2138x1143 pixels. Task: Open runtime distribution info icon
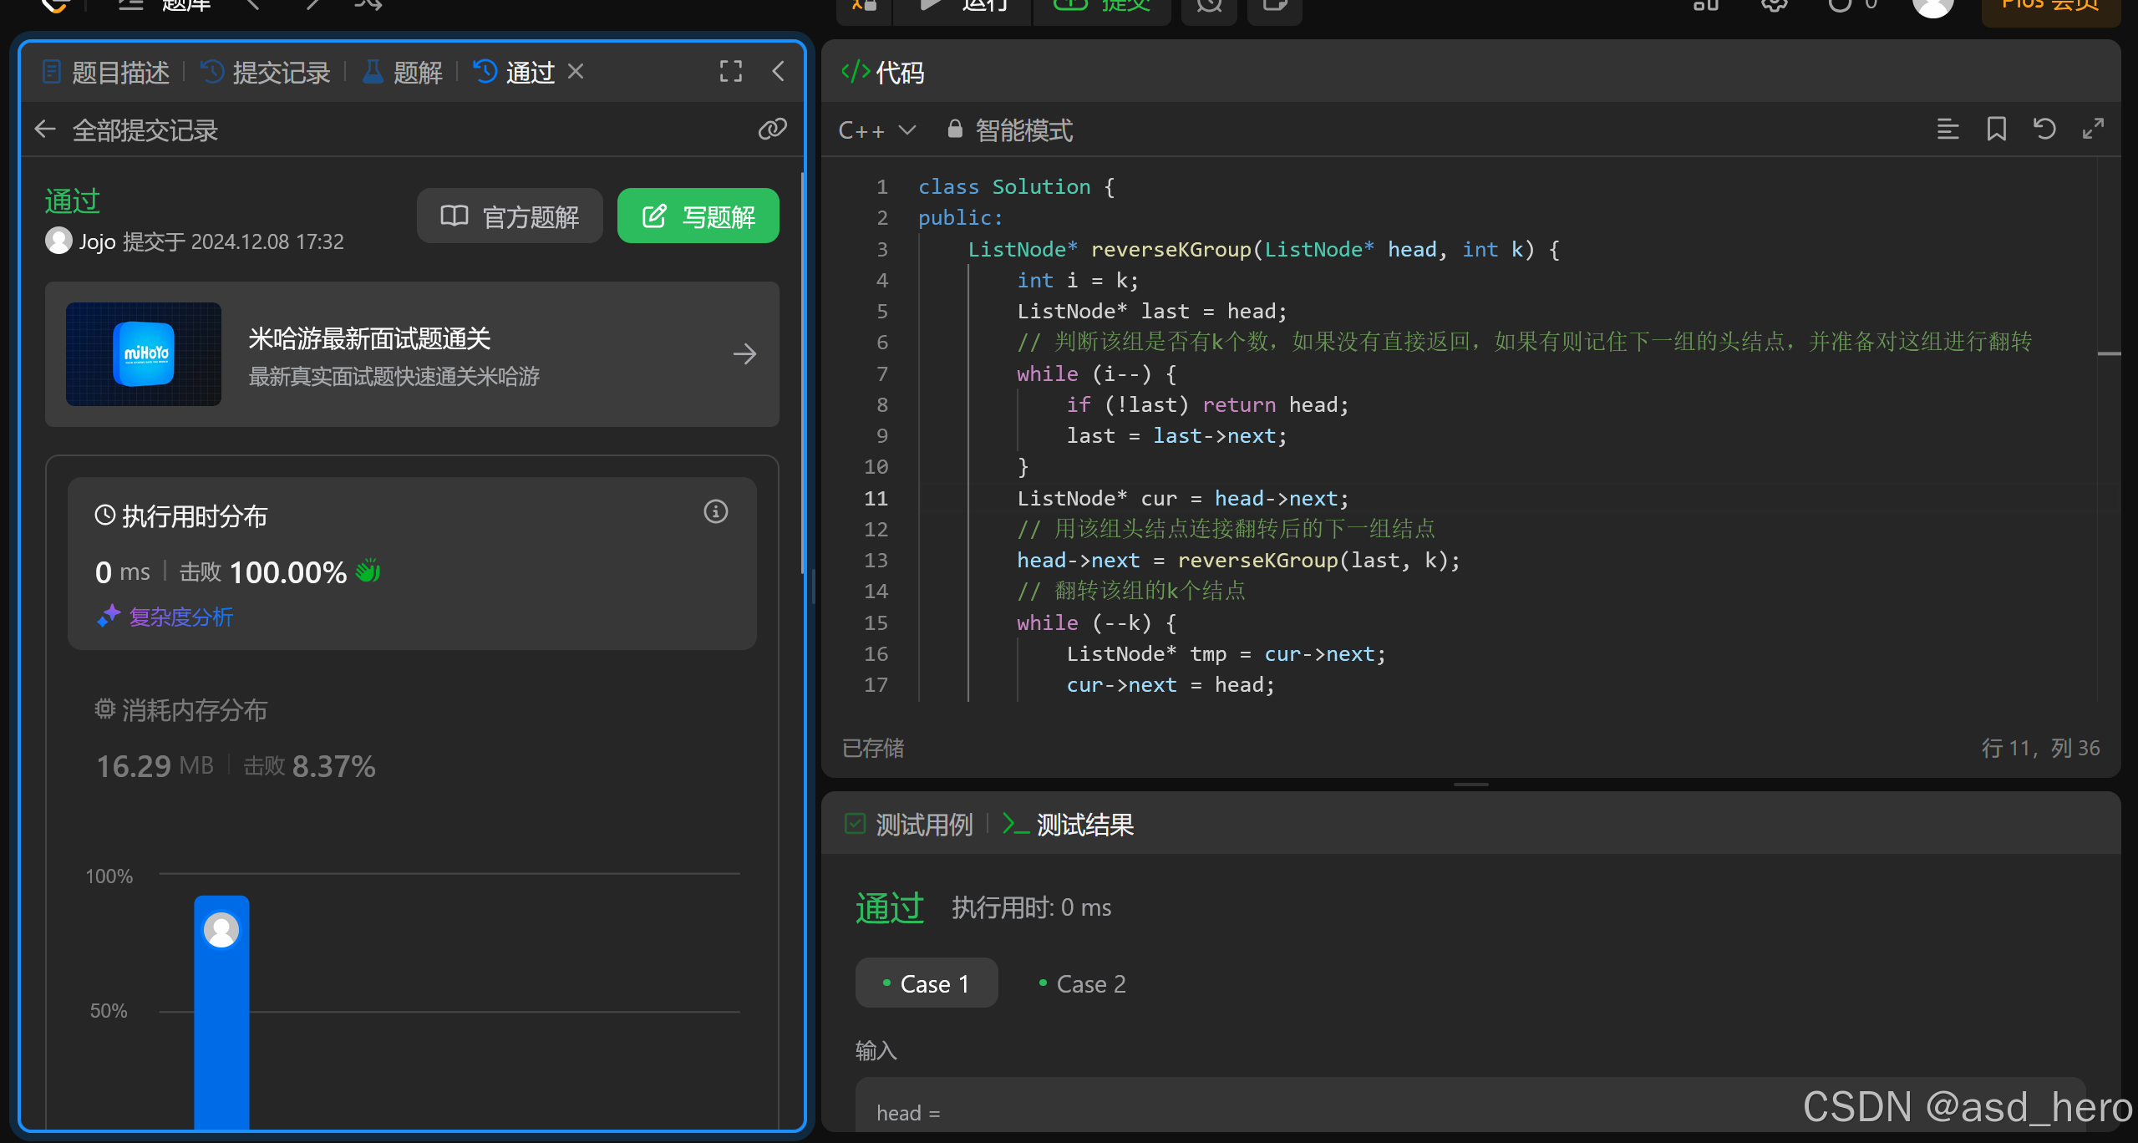pos(715,511)
